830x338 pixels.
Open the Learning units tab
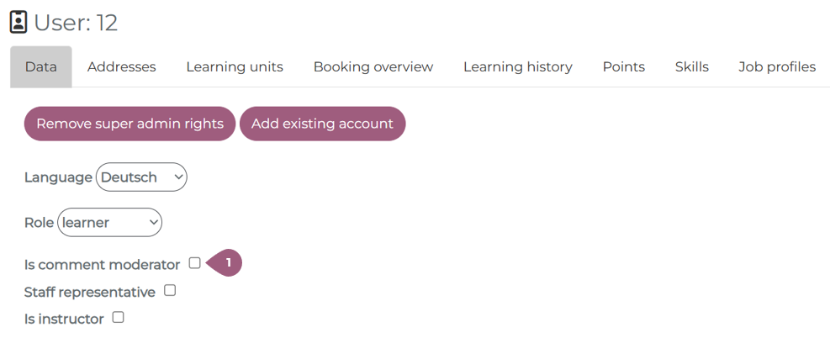point(235,67)
